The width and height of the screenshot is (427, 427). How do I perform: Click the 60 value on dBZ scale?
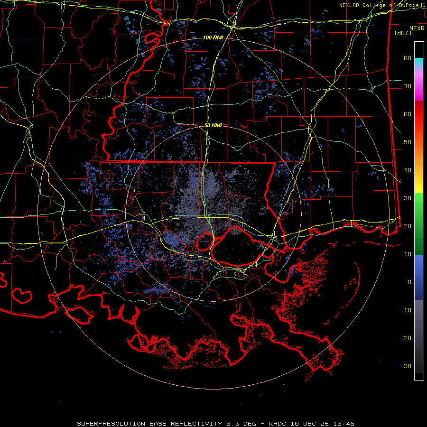pos(408,114)
